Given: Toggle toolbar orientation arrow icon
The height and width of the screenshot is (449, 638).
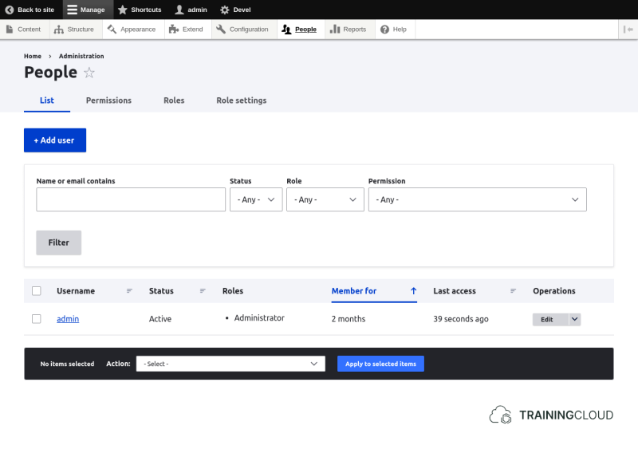Looking at the screenshot, I should tap(628, 30).
